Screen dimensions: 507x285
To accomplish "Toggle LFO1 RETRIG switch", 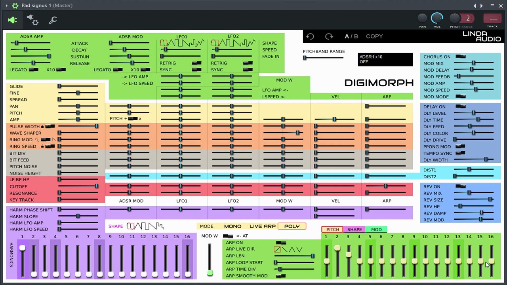I will pos(196,63).
